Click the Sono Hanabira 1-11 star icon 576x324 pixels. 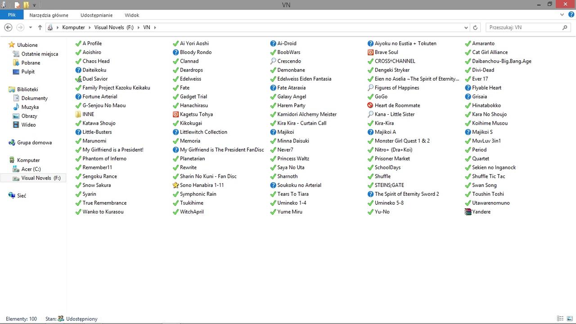click(176, 185)
